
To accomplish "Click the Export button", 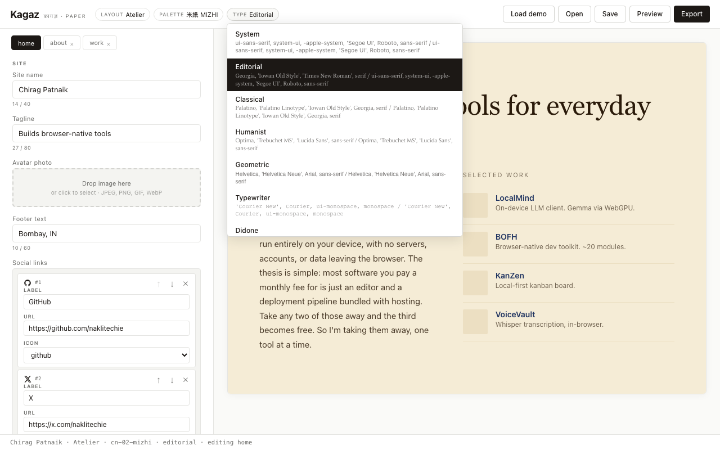I will [x=691, y=14].
